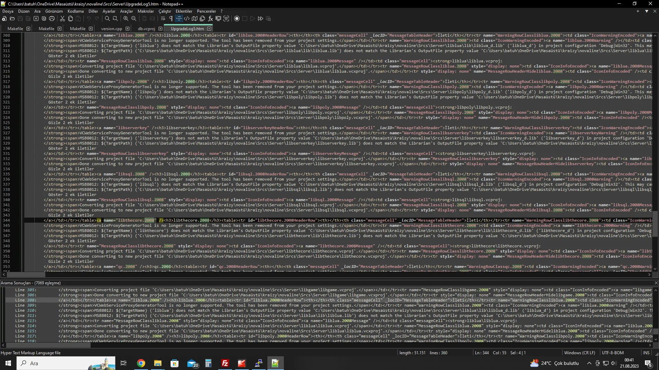
Task: Click Hyper Text Markup Language file type in status bar
Action: click(31, 353)
